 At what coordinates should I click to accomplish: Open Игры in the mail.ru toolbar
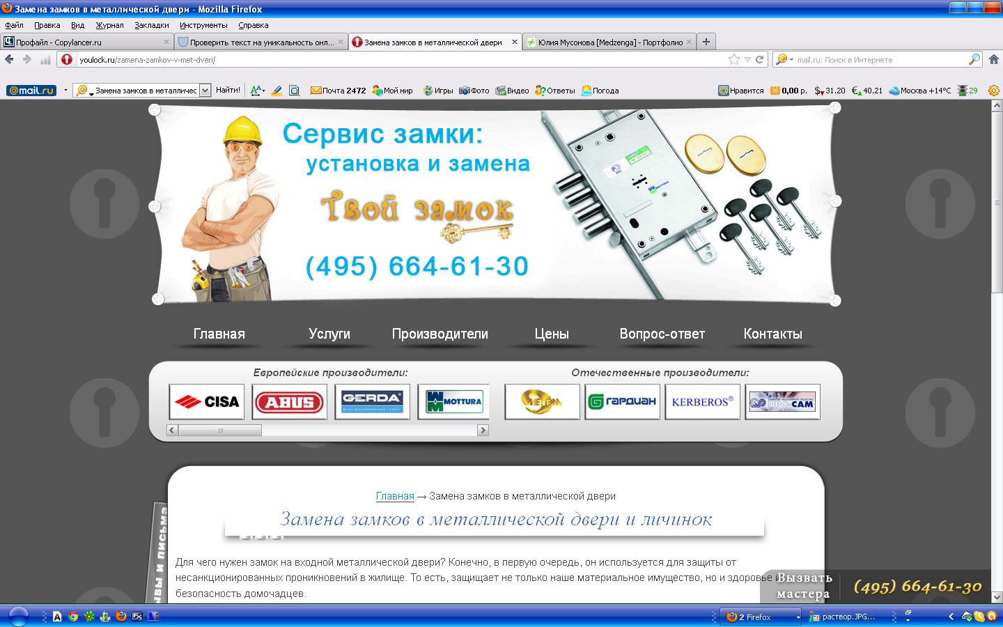(x=438, y=91)
